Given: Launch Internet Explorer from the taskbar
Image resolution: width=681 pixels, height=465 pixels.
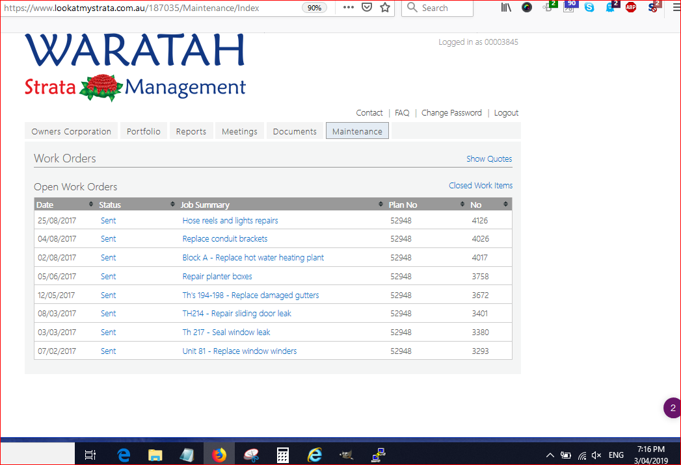Looking at the screenshot, I should [314, 455].
